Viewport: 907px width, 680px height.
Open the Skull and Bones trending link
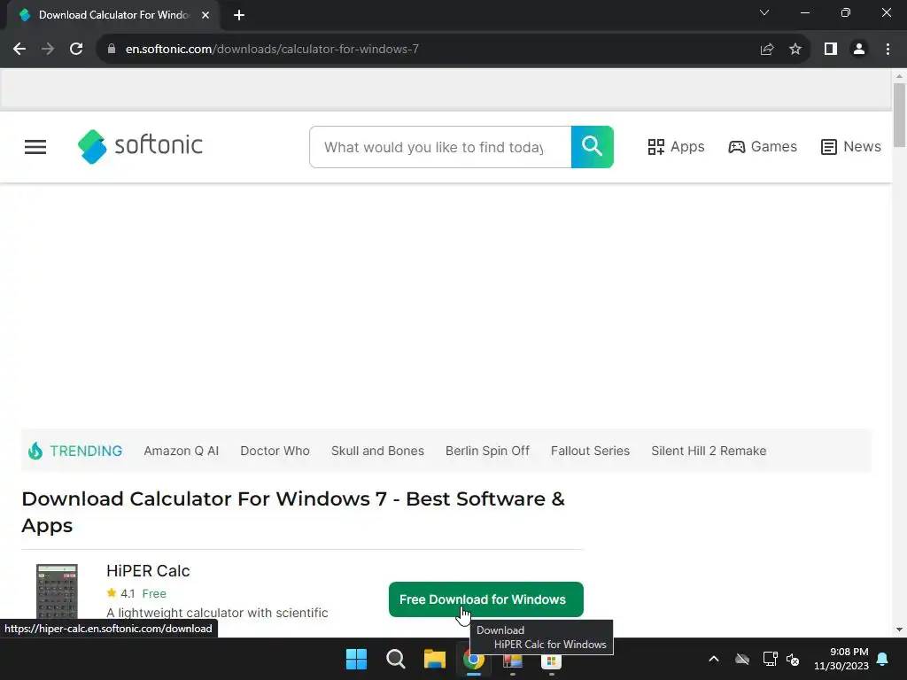pyautogui.click(x=377, y=451)
